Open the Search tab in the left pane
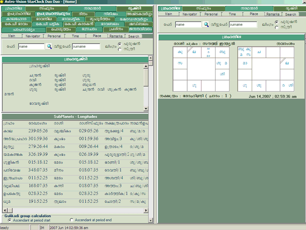The image size is (306, 230). 133,36
